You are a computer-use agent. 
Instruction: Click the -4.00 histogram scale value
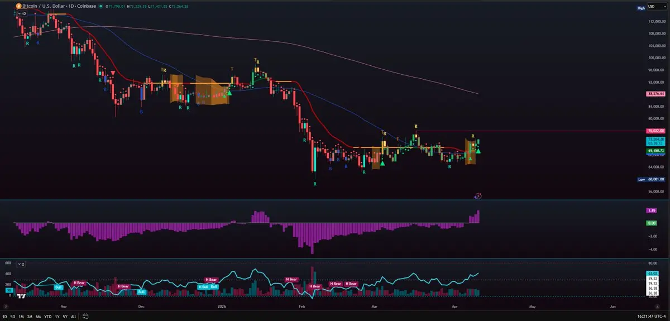[x=652, y=249]
